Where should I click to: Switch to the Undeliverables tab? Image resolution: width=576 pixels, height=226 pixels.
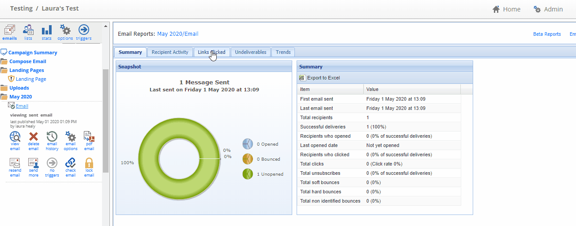click(251, 52)
